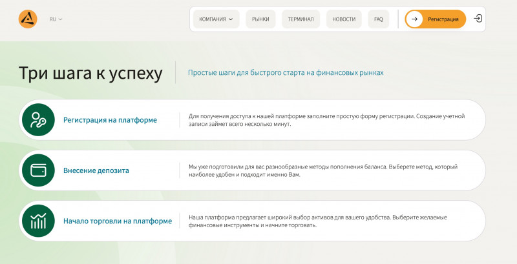Click registration description starting Для получения доступа
517x264 pixels.
(327, 120)
